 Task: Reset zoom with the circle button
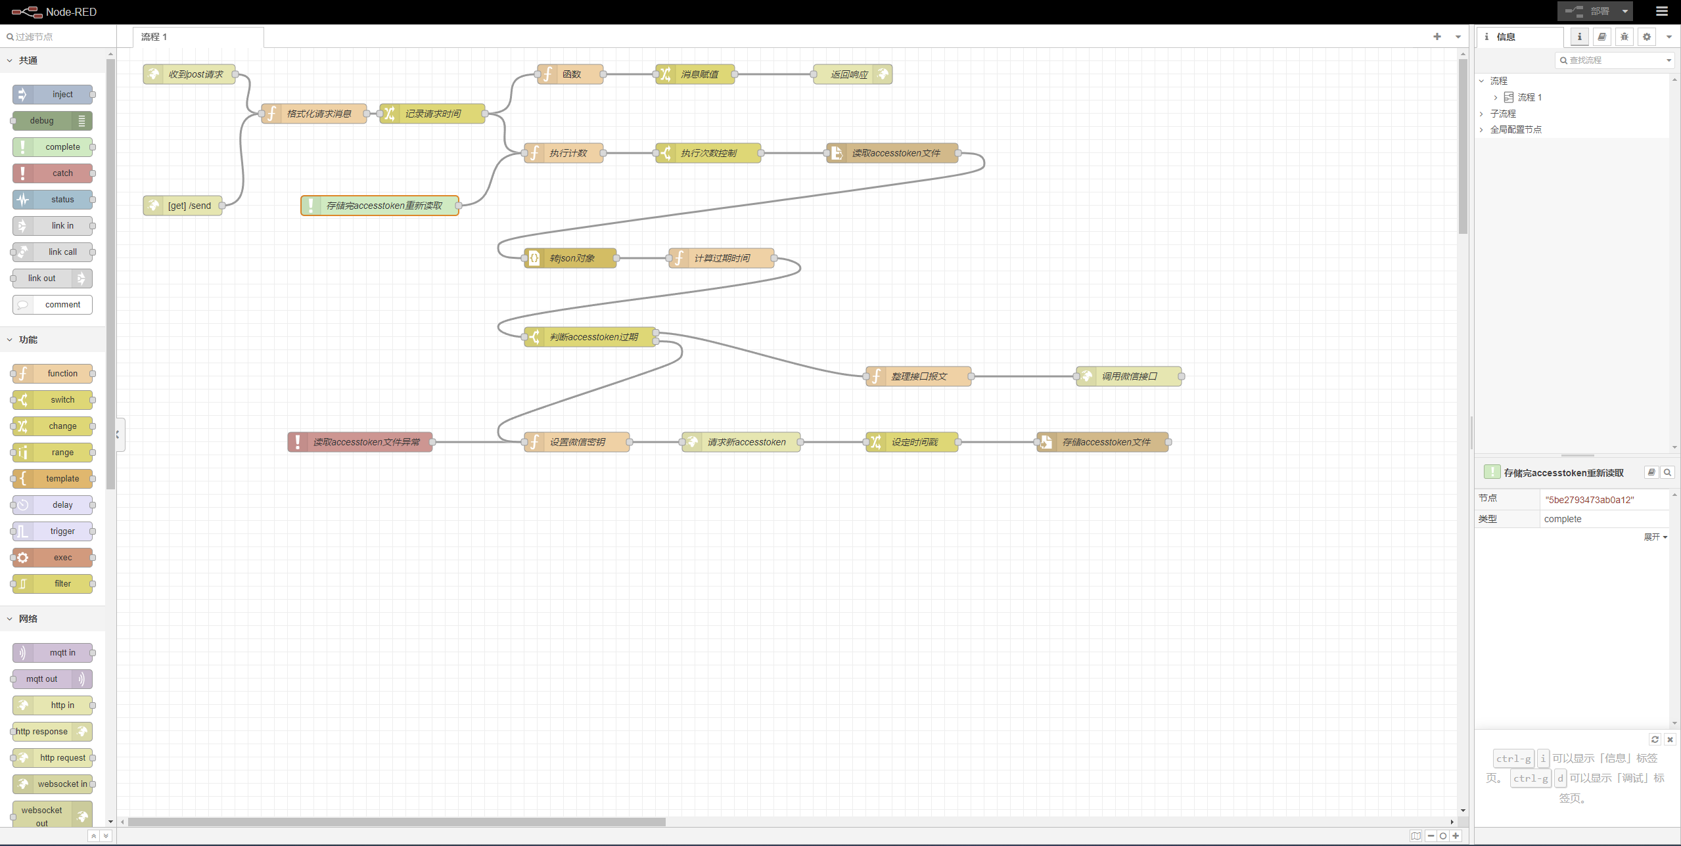(x=1443, y=835)
